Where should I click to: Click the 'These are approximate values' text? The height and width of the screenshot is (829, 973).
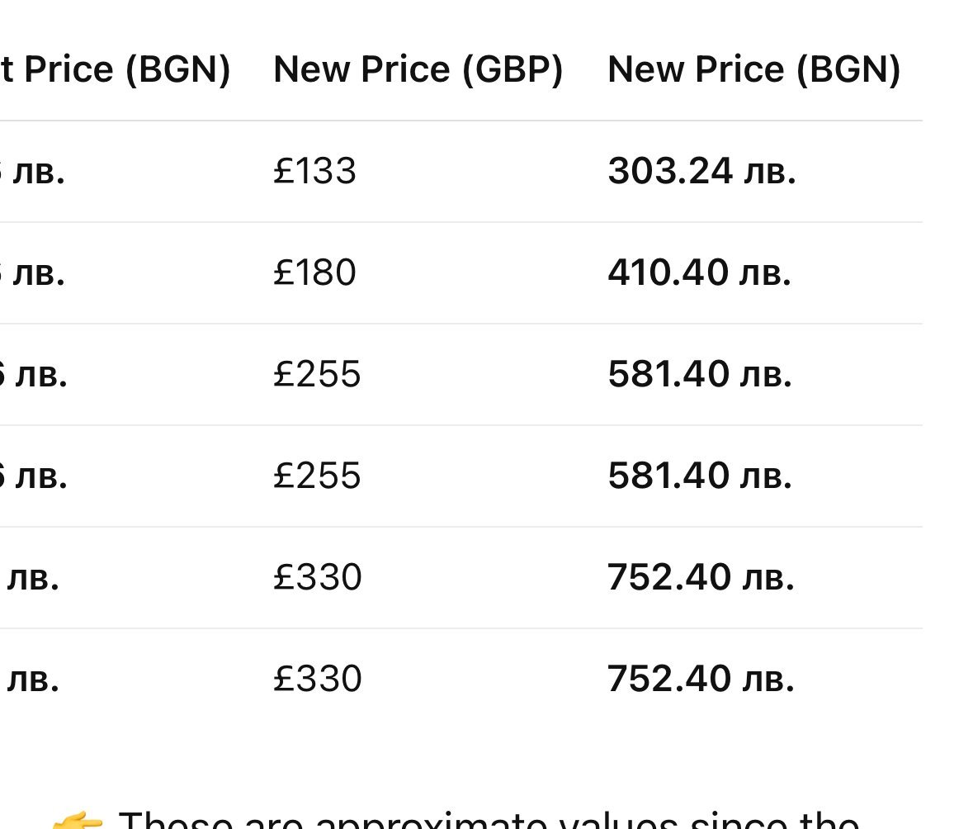(x=487, y=821)
